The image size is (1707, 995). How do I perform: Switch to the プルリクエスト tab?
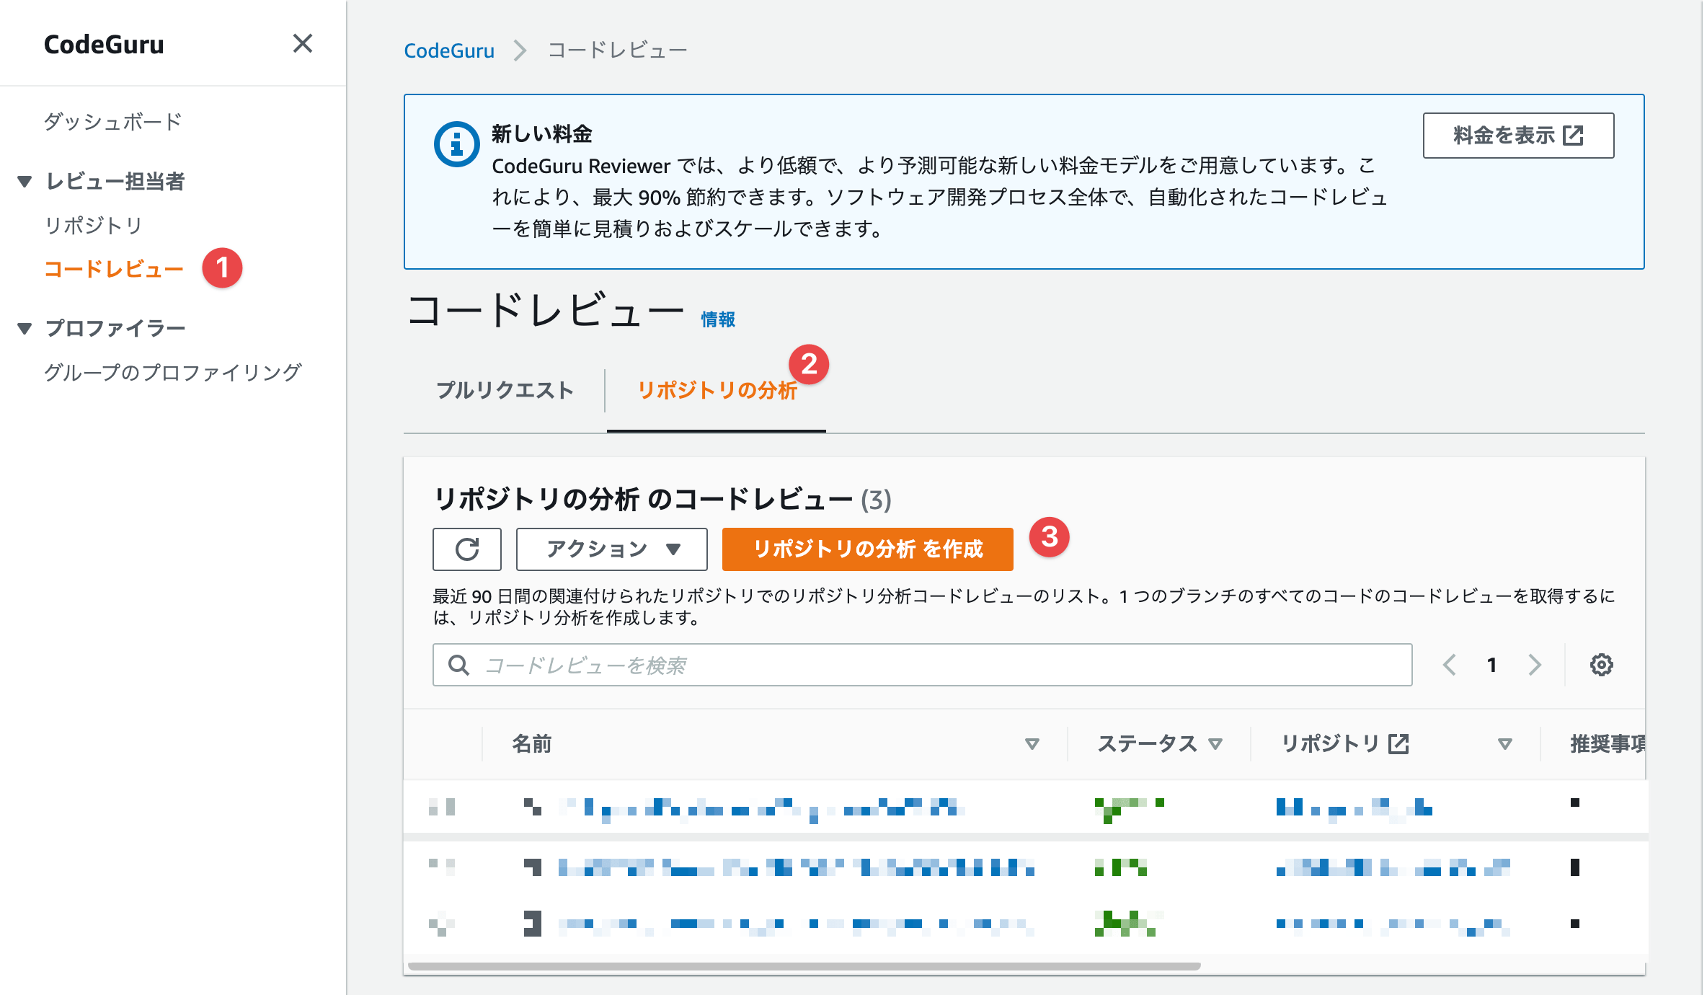pos(505,390)
